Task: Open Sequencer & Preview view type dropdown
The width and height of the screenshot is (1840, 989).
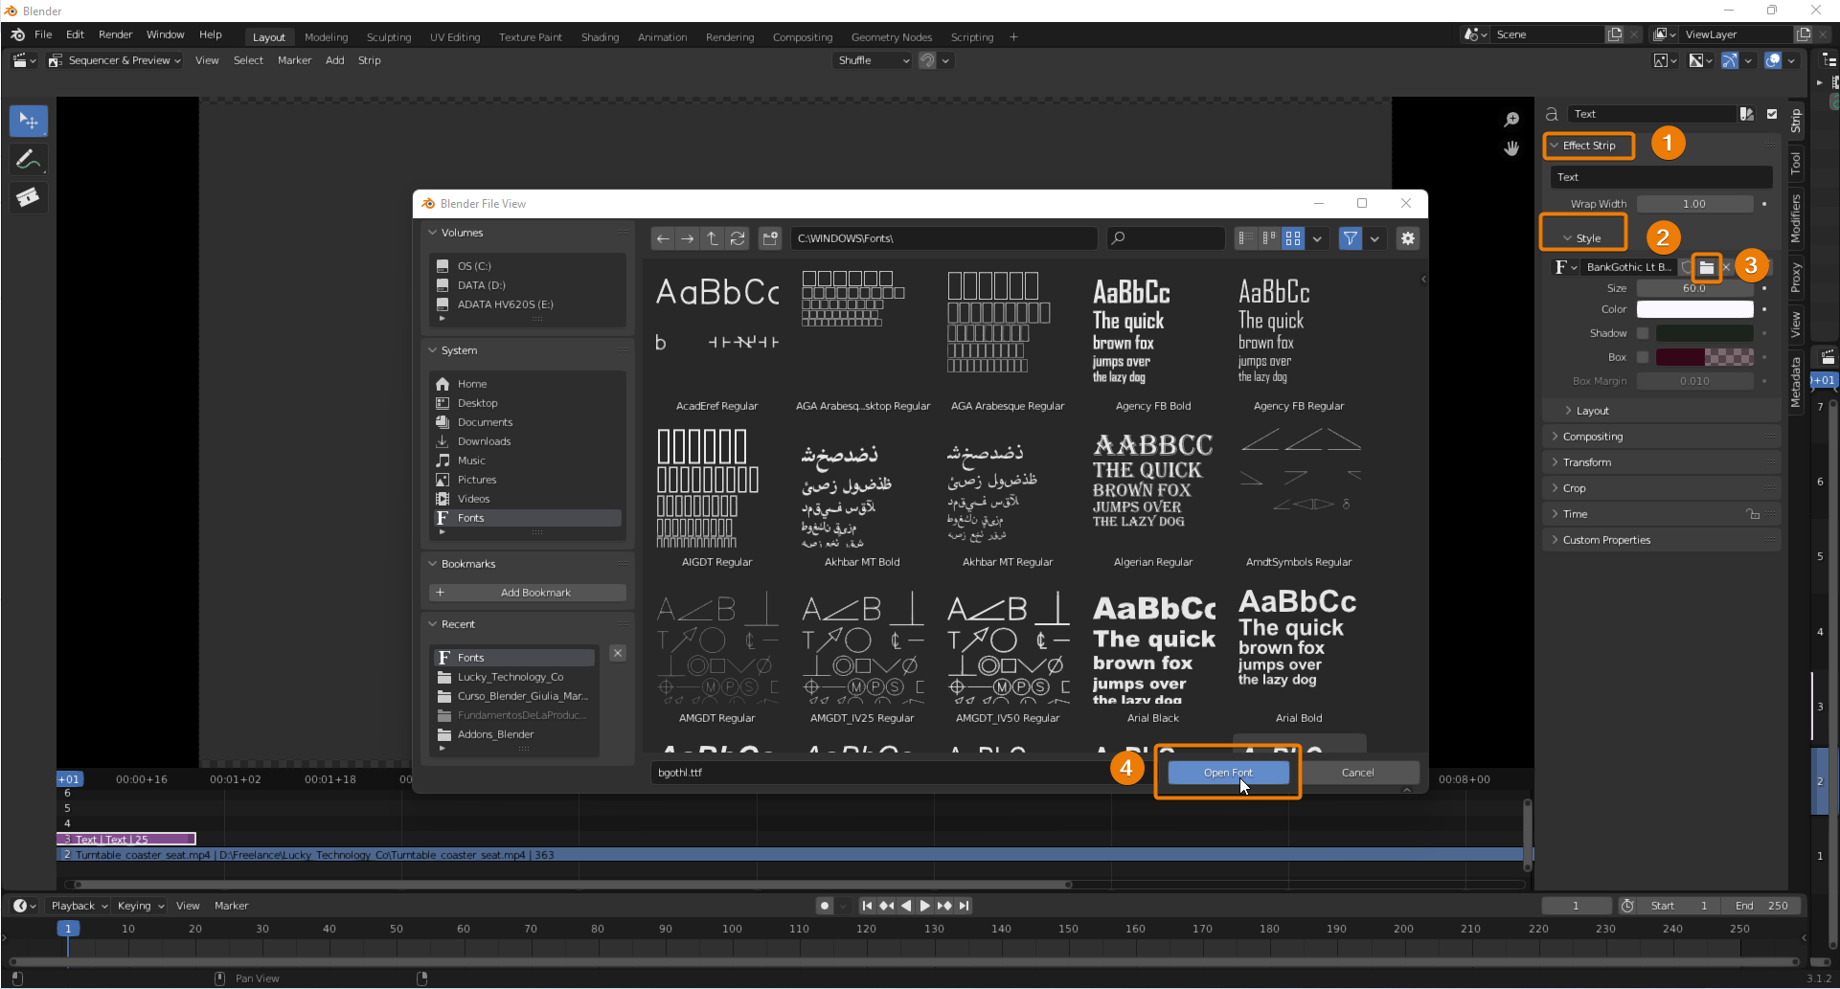Action: pos(115,60)
